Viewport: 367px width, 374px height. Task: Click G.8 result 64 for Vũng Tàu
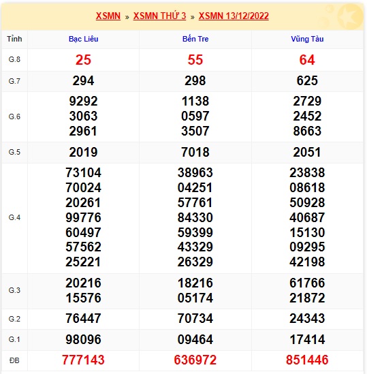[307, 60]
